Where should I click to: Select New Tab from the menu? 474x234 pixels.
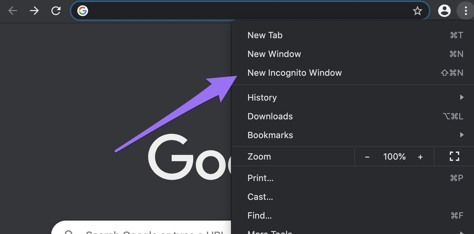coord(265,35)
